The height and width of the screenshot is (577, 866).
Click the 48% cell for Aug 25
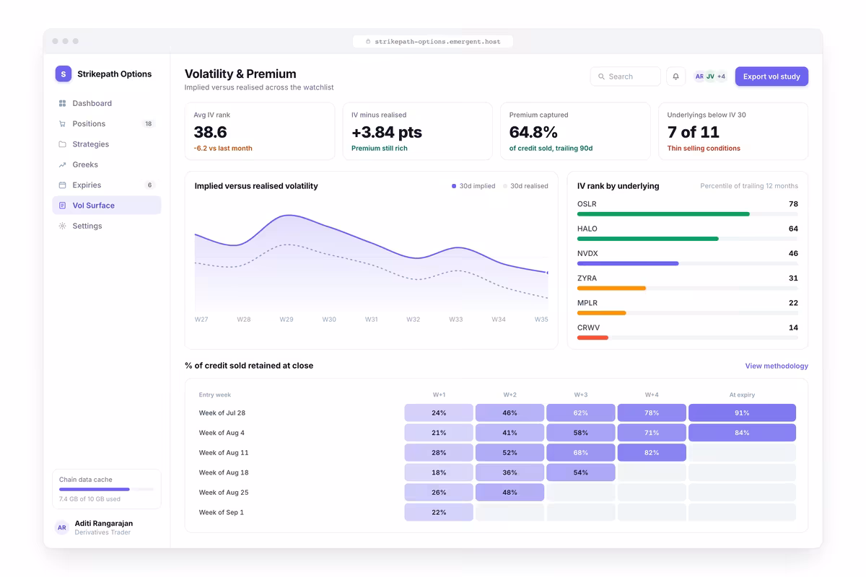click(x=509, y=493)
